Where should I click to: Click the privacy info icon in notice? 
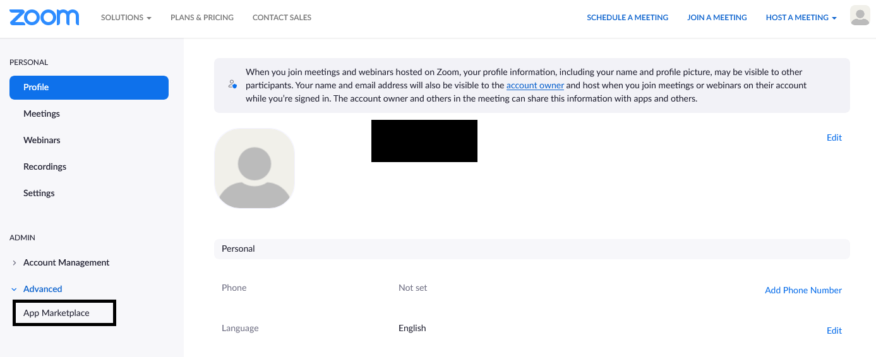233,85
